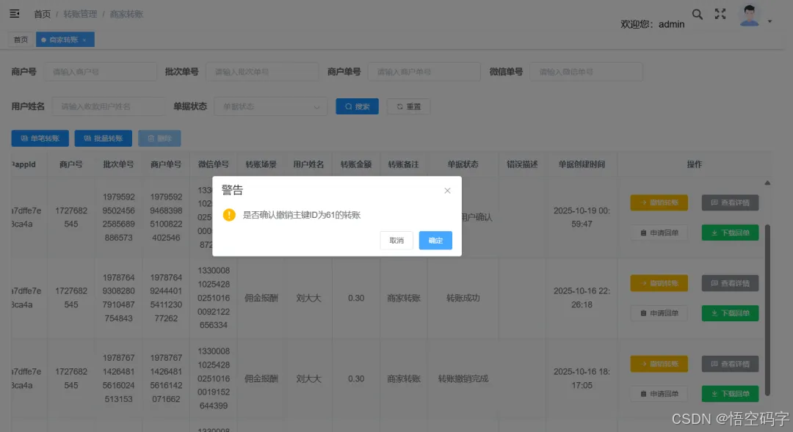This screenshot has height=432, width=793.
Task: Click the 2025-10-16 18:17:05 cell
Action: (582, 378)
